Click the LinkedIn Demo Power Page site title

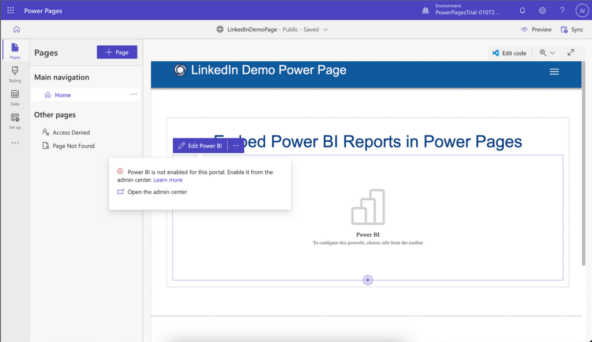coord(268,70)
